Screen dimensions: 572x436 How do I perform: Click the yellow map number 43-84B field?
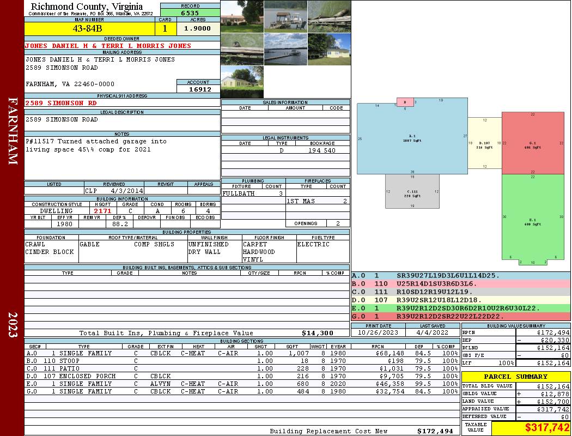pos(90,28)
